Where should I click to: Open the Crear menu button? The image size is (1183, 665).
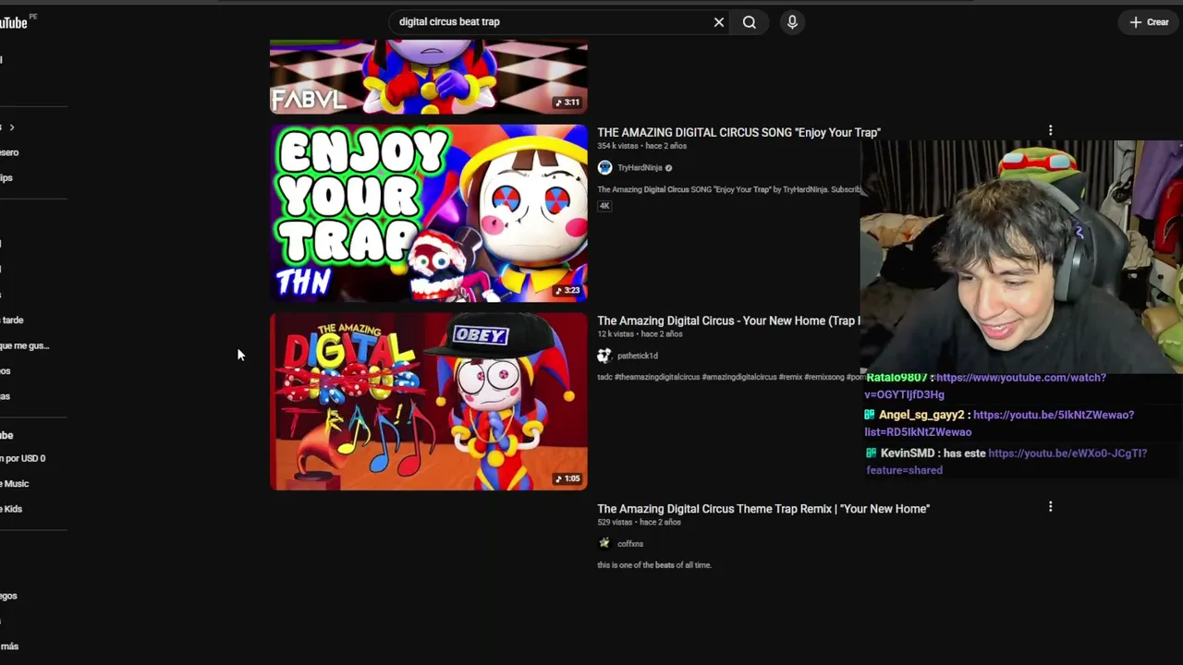coord(1149,22)
